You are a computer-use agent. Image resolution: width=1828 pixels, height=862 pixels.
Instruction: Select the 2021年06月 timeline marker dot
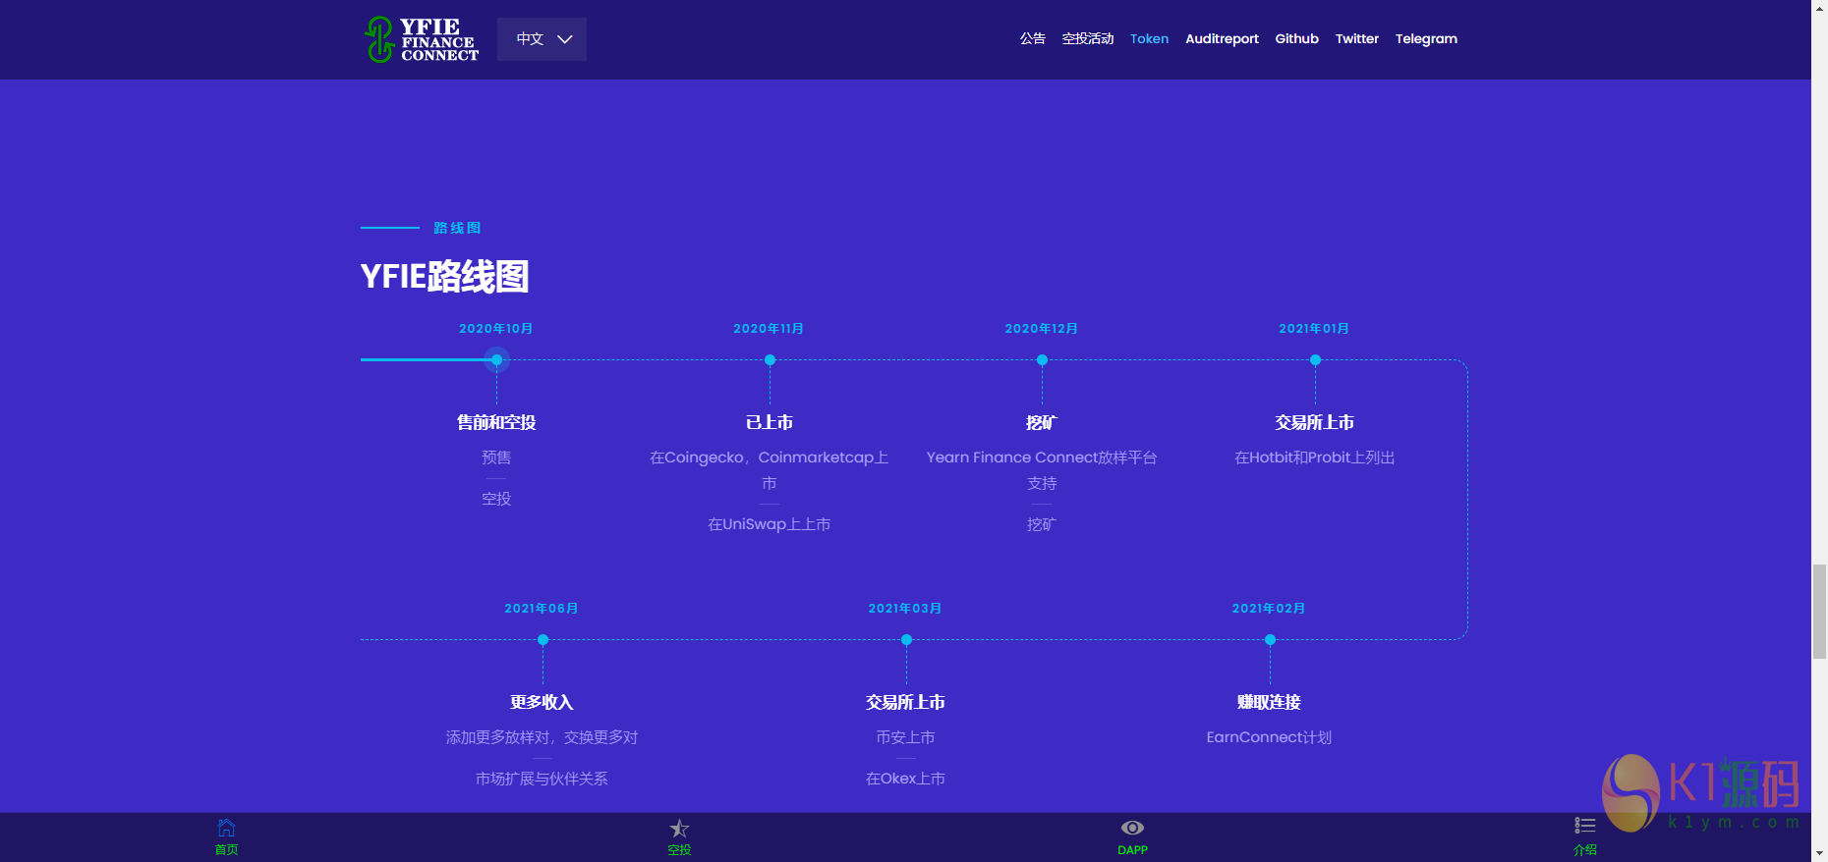pos(543,640)
